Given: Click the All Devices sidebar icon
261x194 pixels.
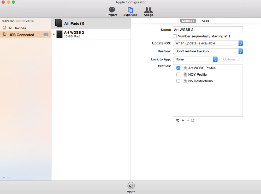Looking at the screenshot, I should click(x=4, y=28).
